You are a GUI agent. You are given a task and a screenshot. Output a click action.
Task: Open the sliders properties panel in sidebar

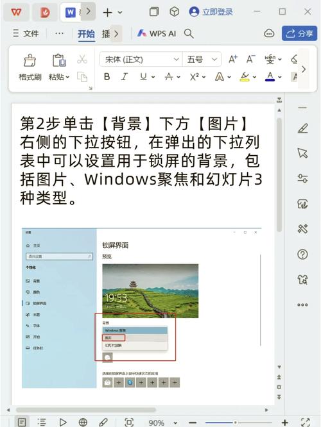302,179
